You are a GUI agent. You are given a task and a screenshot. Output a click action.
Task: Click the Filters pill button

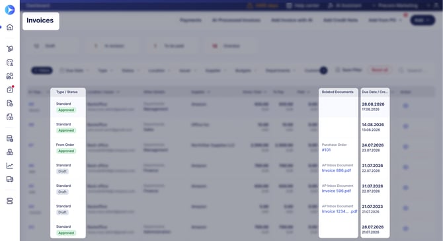[42, 70]
